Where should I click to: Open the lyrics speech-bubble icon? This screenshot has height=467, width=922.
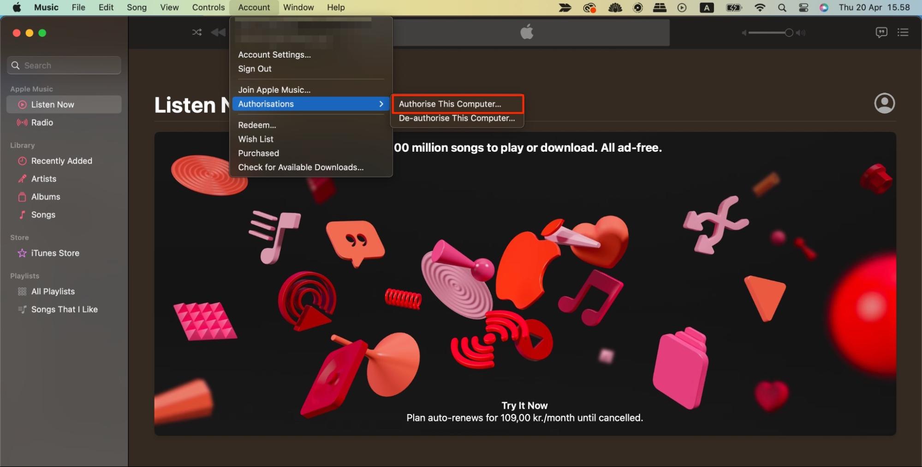point(881,32)
